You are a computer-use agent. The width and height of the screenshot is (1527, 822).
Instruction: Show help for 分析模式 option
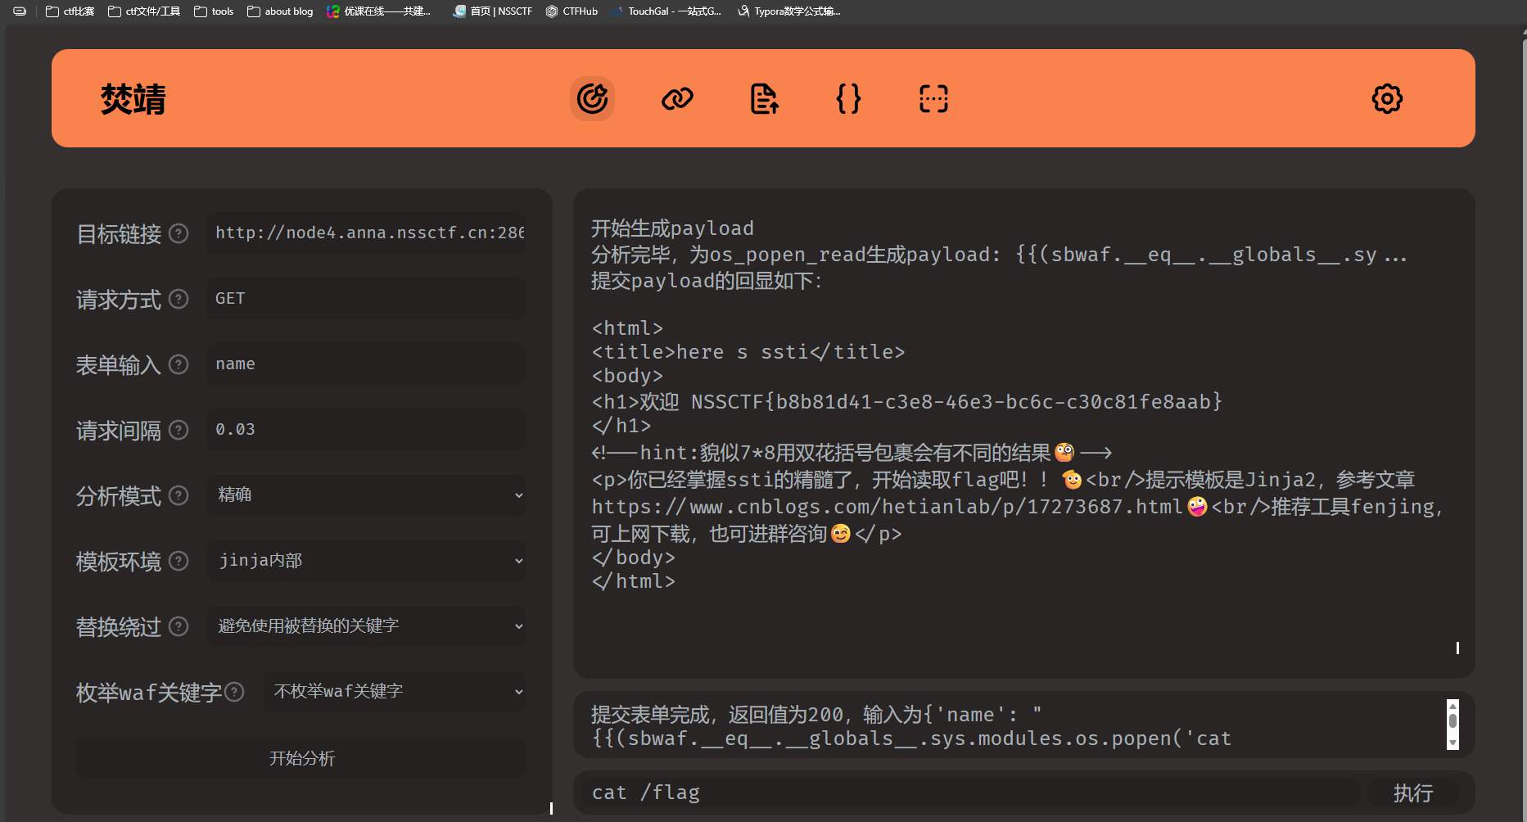tap(178, 495)
